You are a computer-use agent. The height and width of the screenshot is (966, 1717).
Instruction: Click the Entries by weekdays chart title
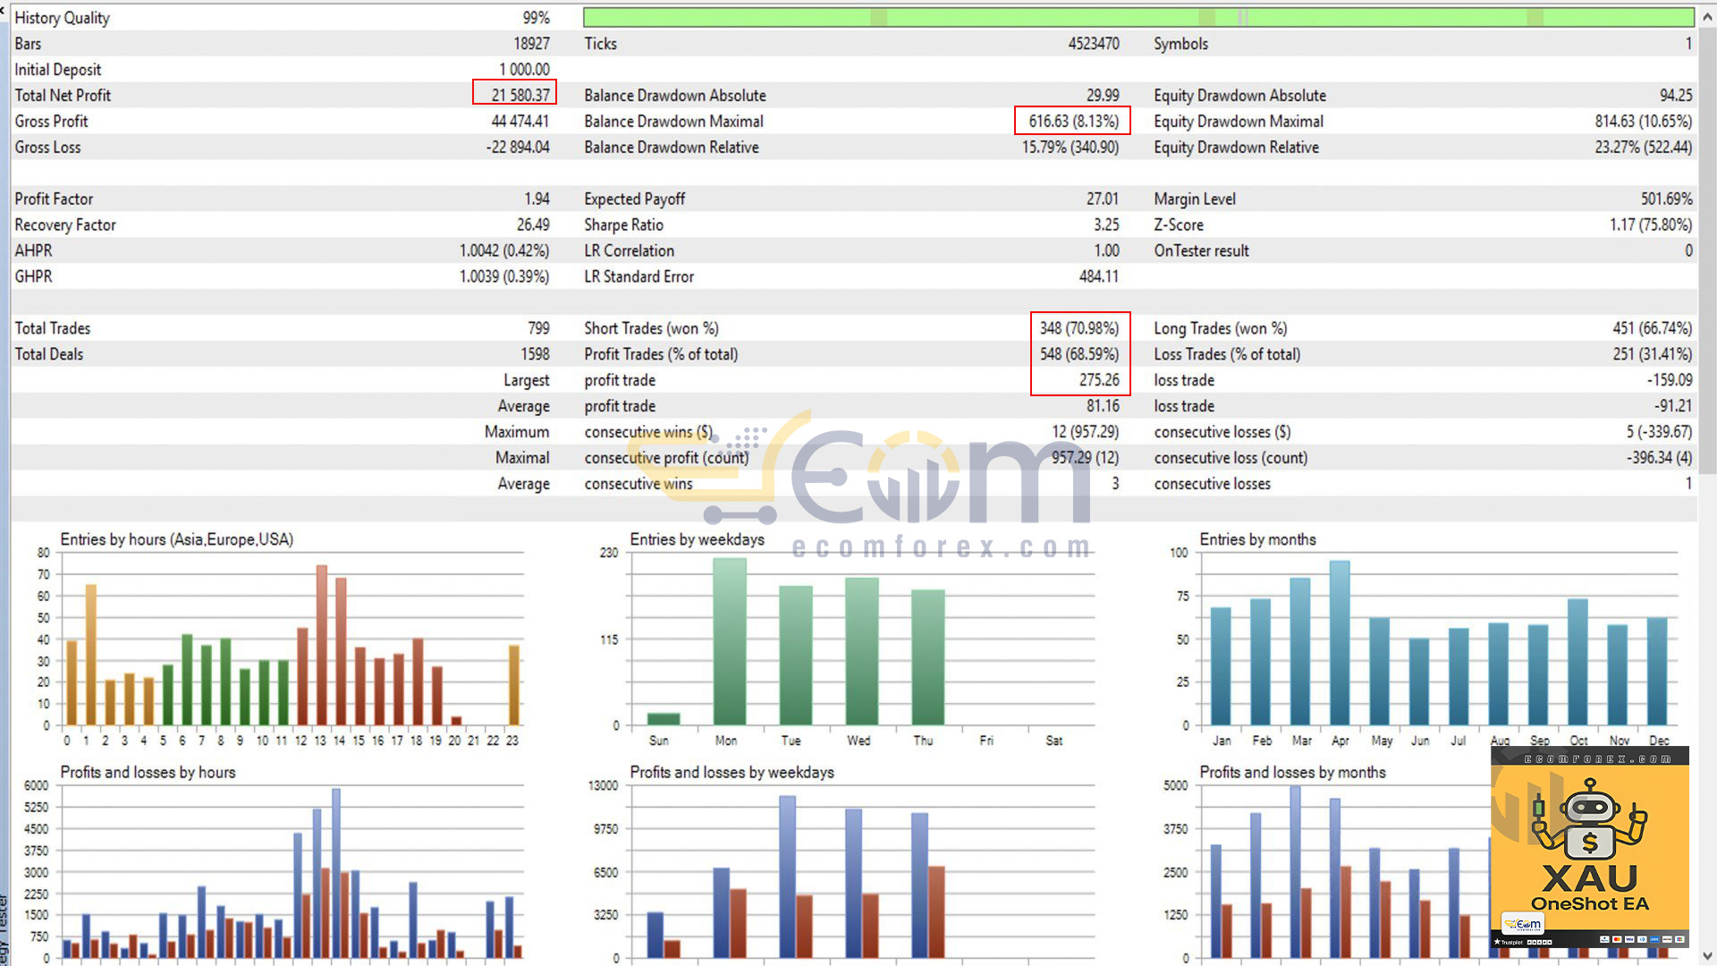pyautogui.click(x=697, y=539)
